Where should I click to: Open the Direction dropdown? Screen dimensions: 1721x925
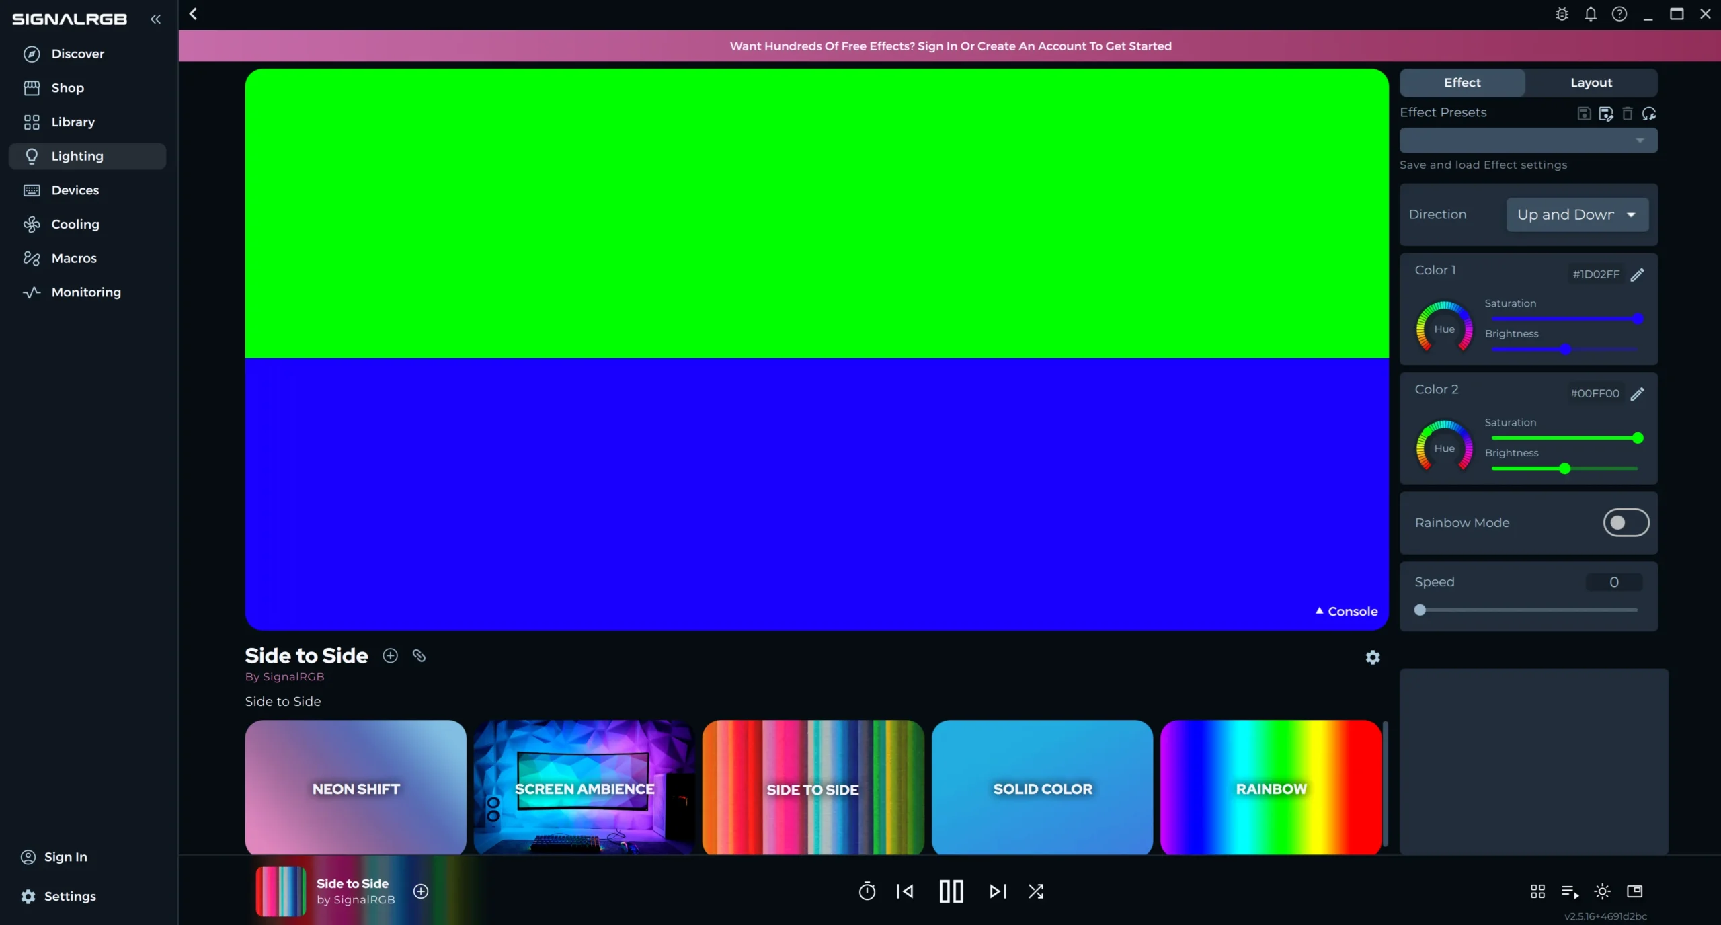click(1576, 214)
